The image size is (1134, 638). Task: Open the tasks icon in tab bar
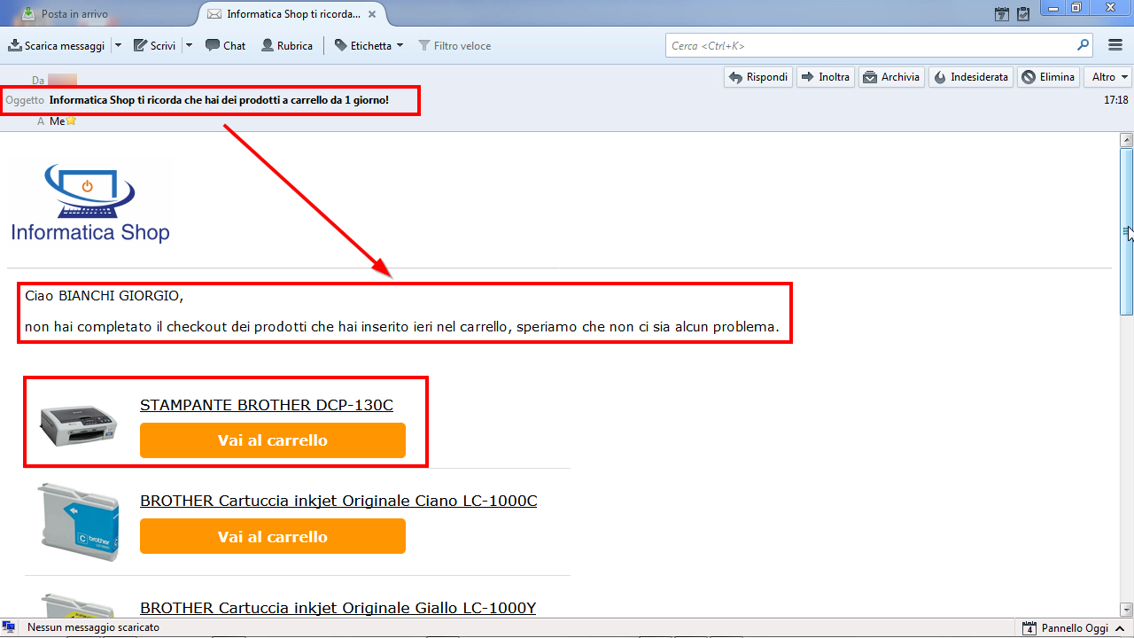click(1024, 14)
